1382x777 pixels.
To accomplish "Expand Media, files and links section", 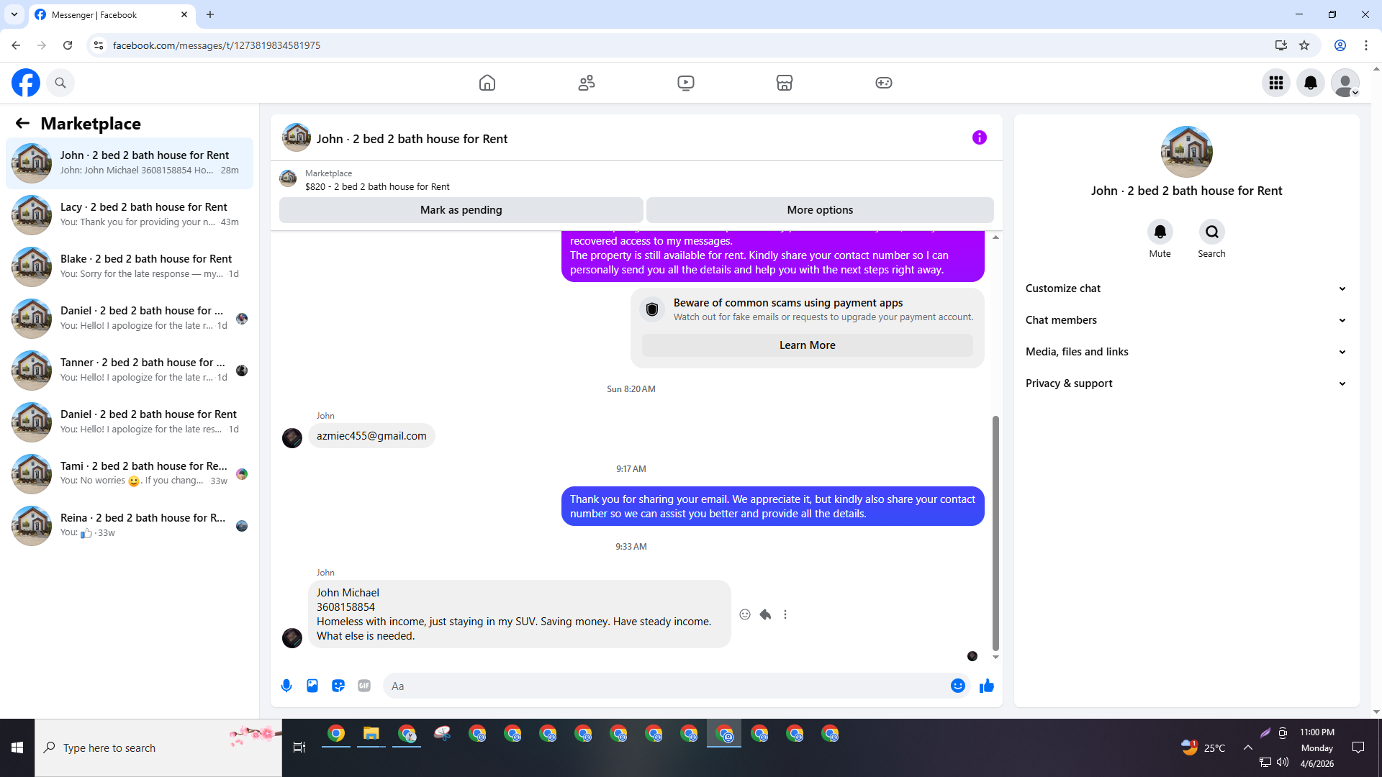I will [1186, 352].
